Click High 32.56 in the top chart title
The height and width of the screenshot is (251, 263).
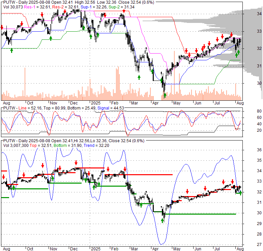pos(85,2)
